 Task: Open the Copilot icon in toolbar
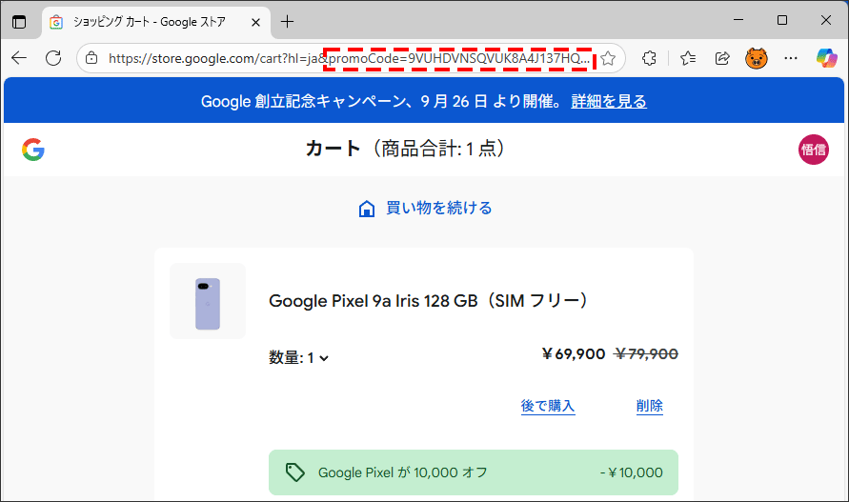pyautogui.click(x=826, y=58)
